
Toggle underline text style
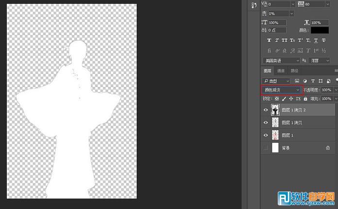(x=316, y=40)
